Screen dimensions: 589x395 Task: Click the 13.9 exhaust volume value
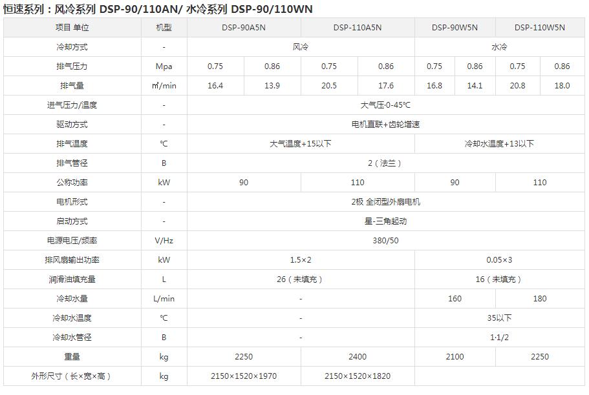tap(272, 86)
